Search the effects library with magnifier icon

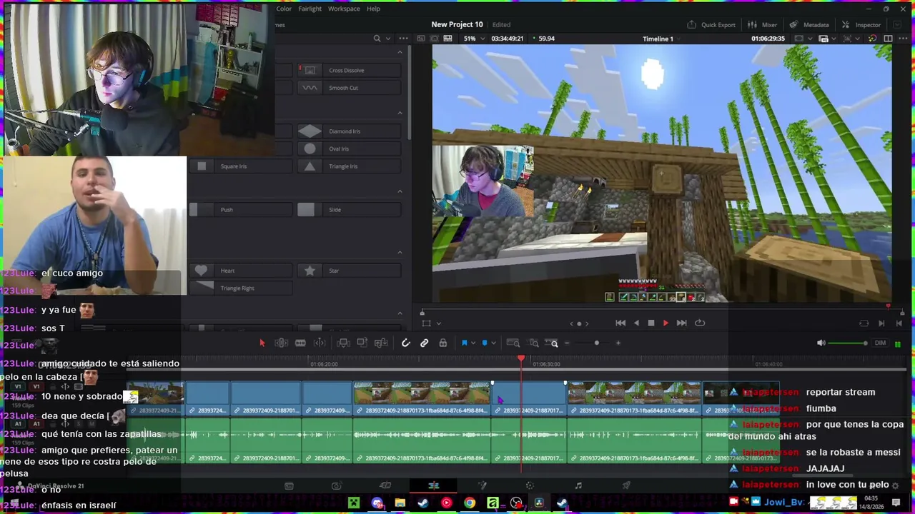tap(377, 39)
